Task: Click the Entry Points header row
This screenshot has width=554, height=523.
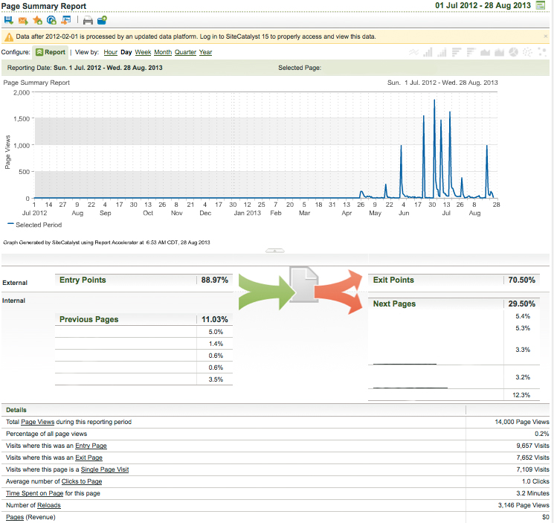Action: tap(144, 280)
